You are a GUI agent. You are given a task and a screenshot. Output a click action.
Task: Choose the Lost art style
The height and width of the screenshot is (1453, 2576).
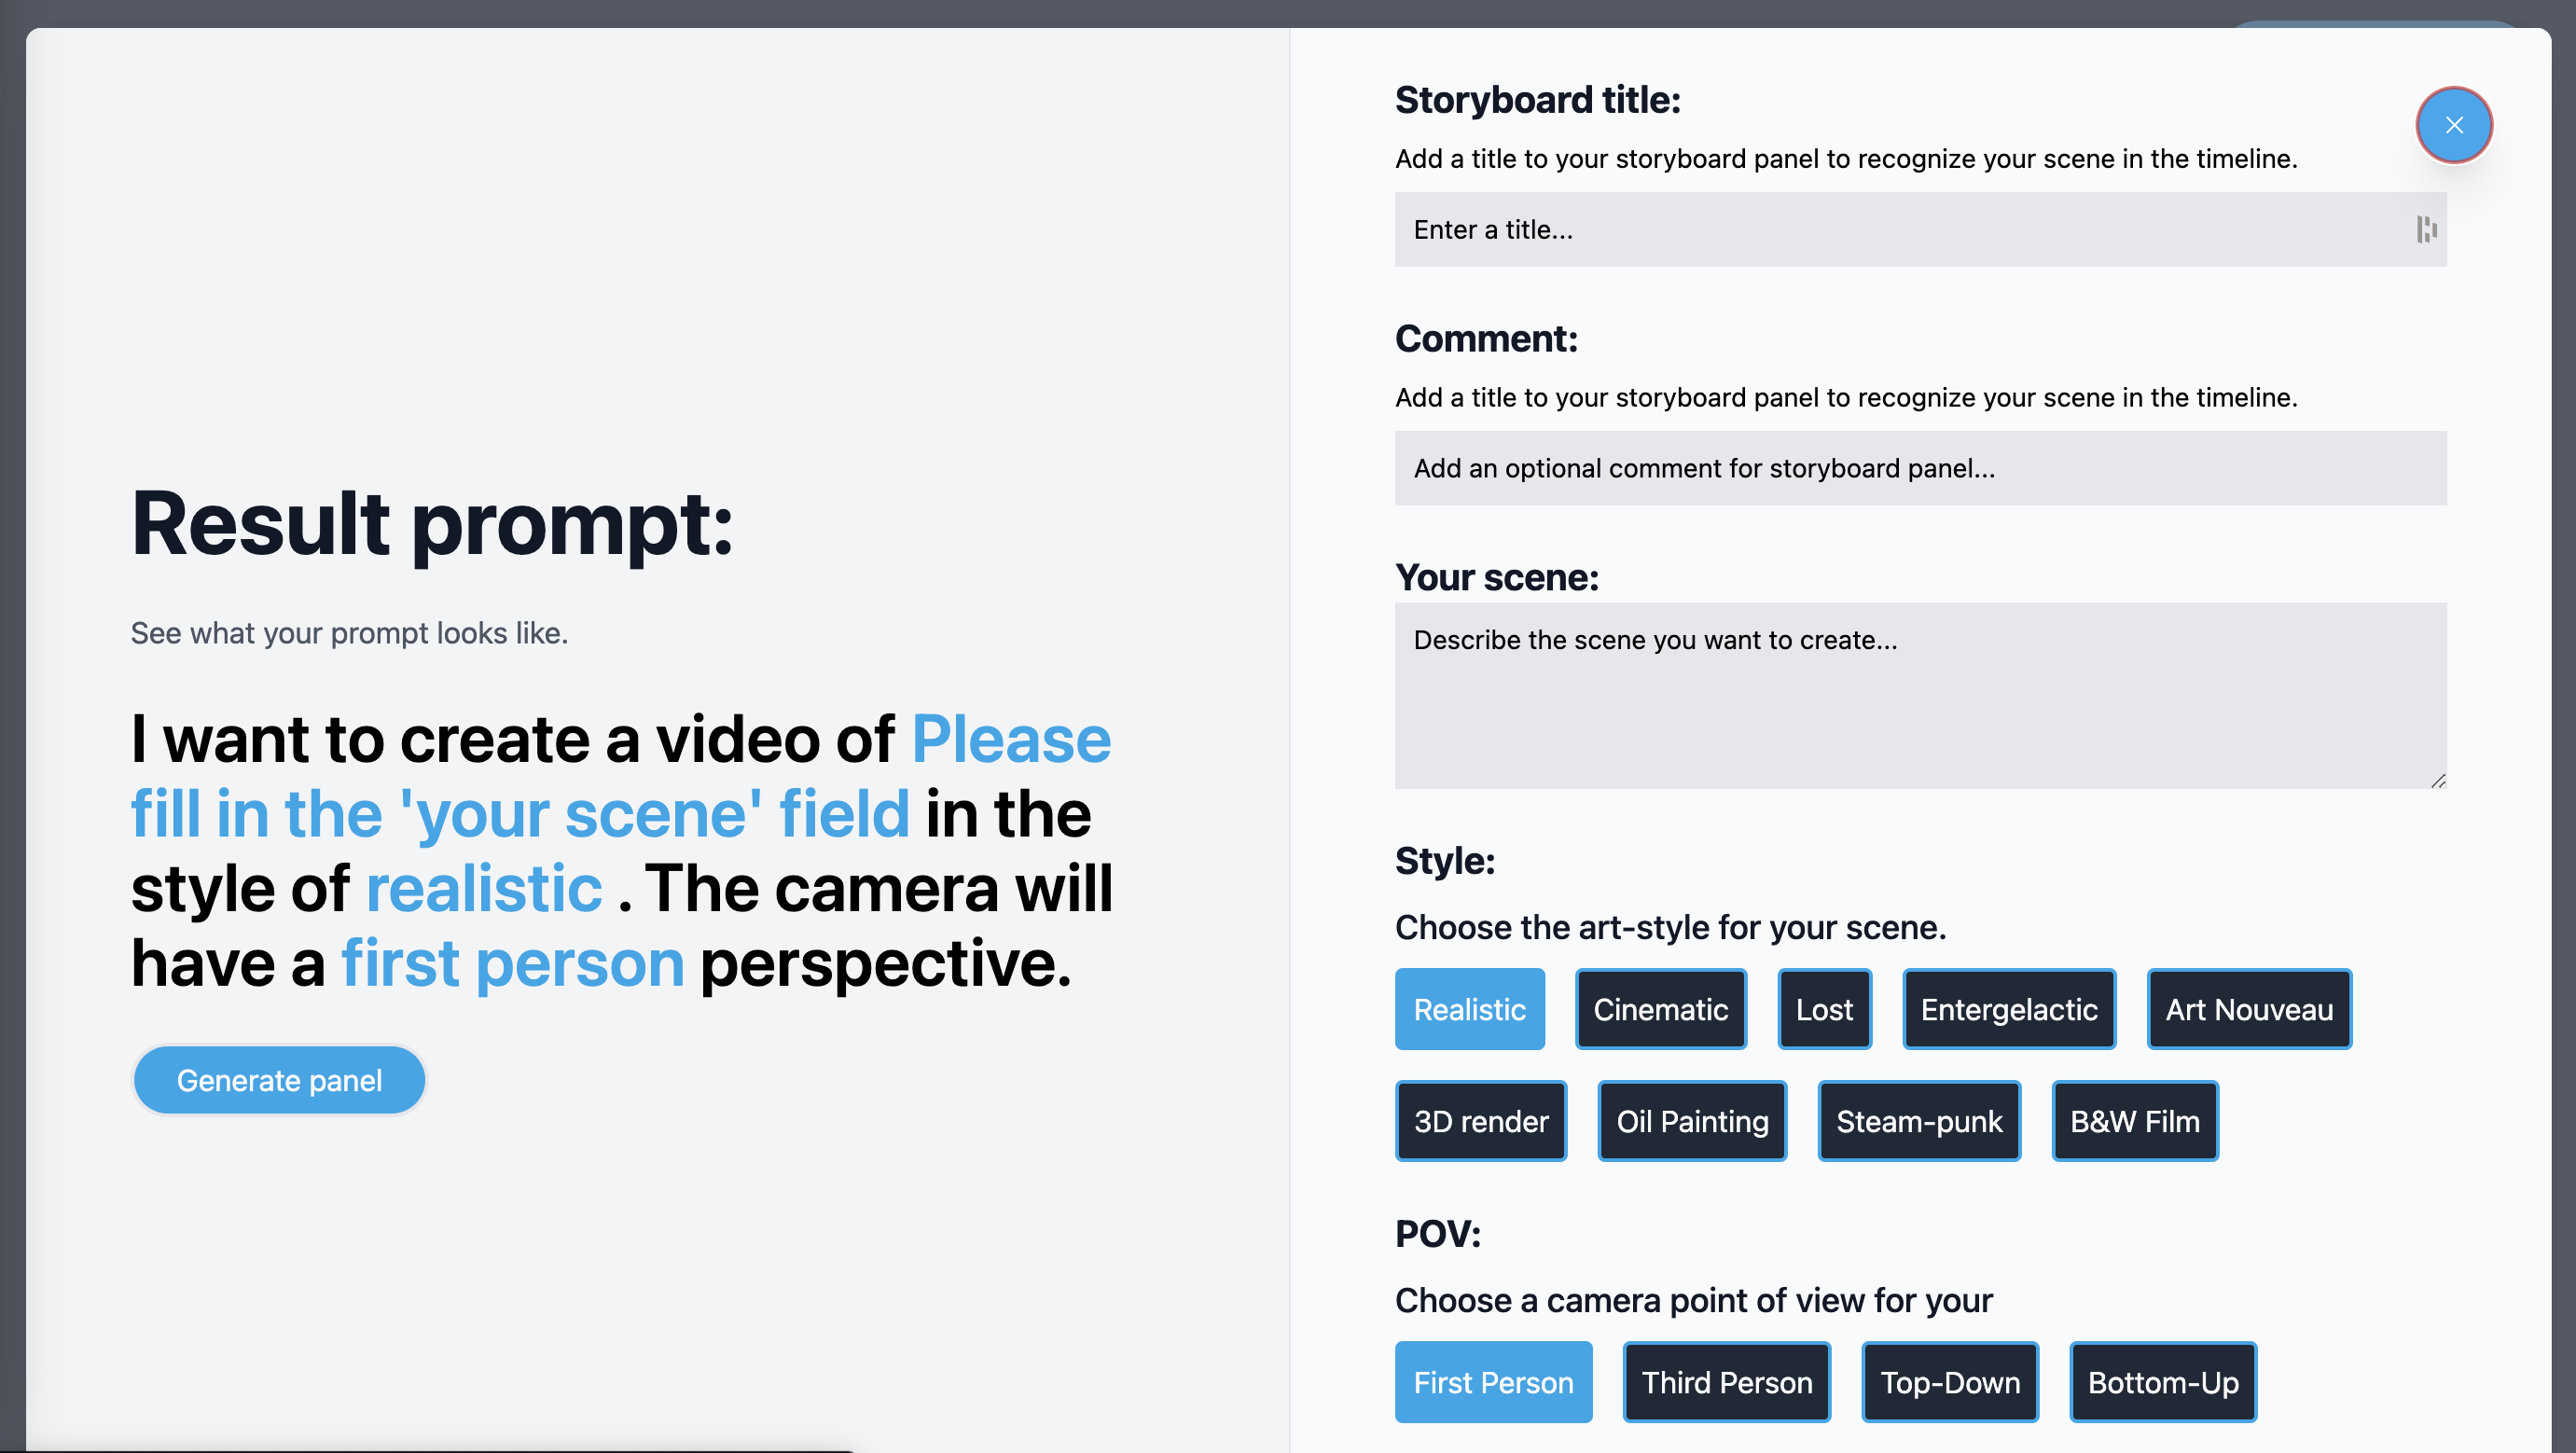point(1824,1009)
